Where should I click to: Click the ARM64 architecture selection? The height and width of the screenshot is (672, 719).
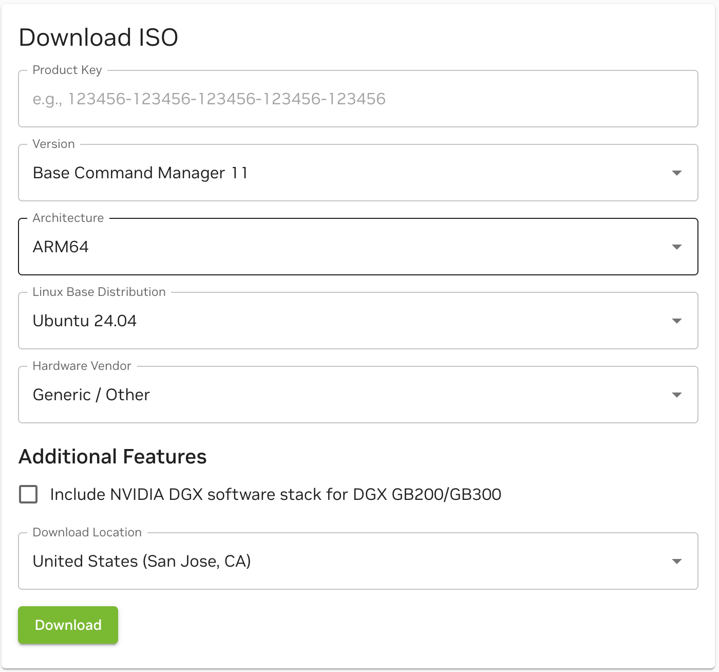61,247
